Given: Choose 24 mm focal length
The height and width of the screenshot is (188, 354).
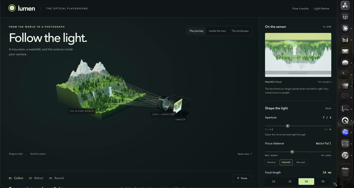Looking at the screenshot, I should click(x=273, y=182).
